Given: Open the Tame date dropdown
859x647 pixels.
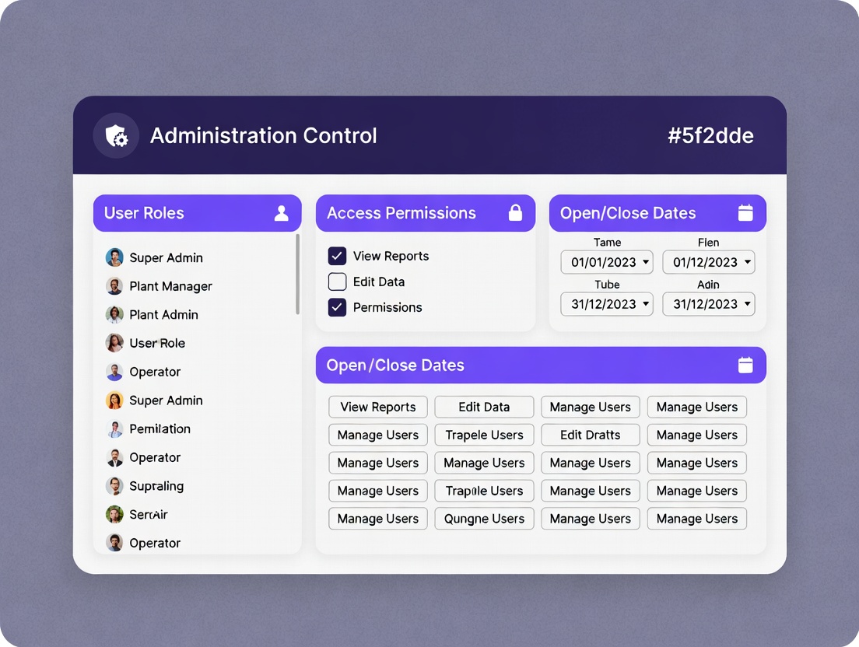Looking at the screenshot, I should tap(607, 262).
